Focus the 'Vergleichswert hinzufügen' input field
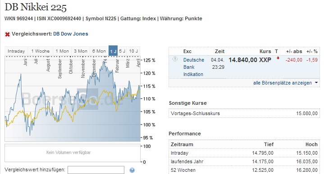Viewport: 324px width, 174px height. tap(96, 170)
